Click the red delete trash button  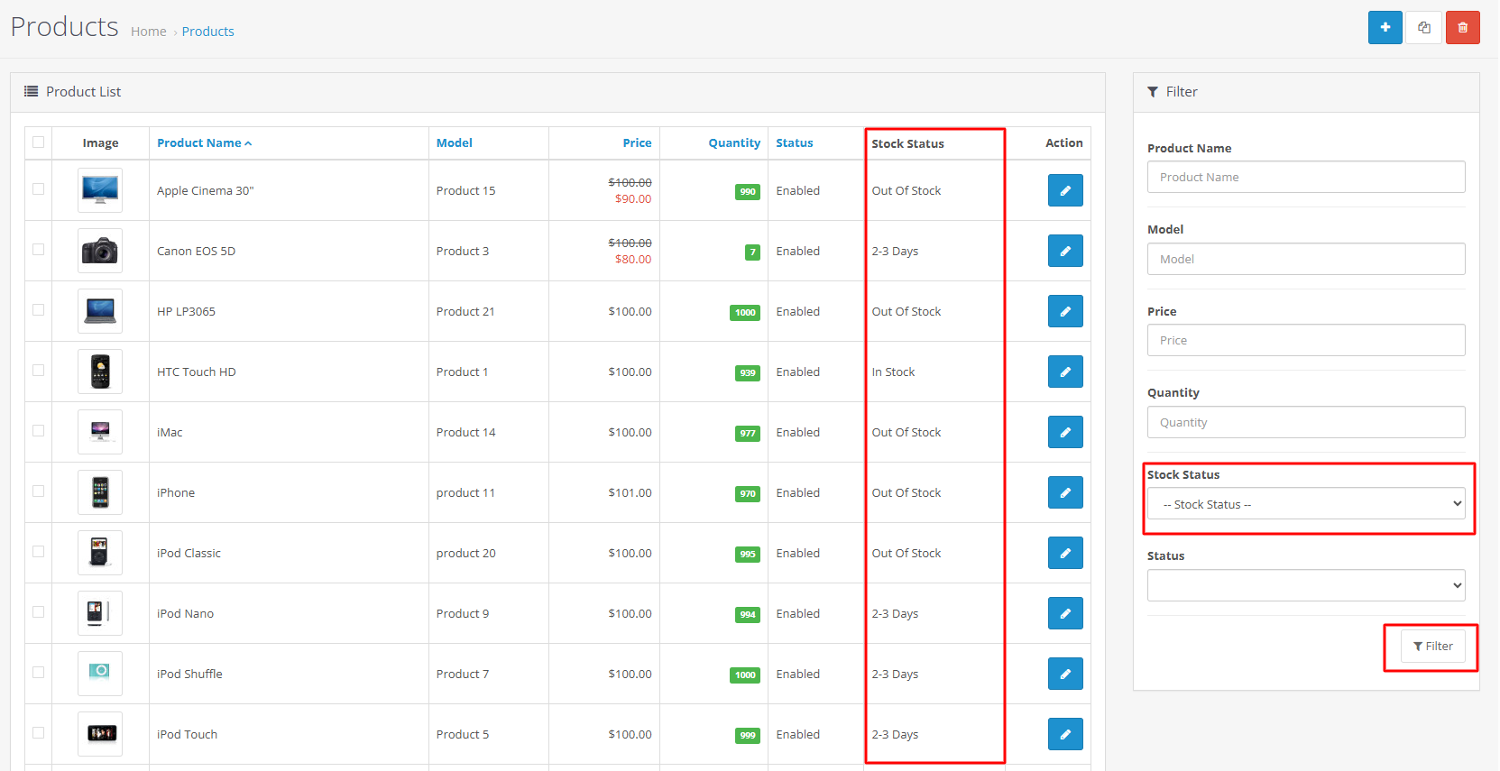click(x=1462, y=28)
